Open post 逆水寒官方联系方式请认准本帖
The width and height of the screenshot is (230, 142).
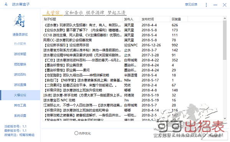(x=82, y=50)
